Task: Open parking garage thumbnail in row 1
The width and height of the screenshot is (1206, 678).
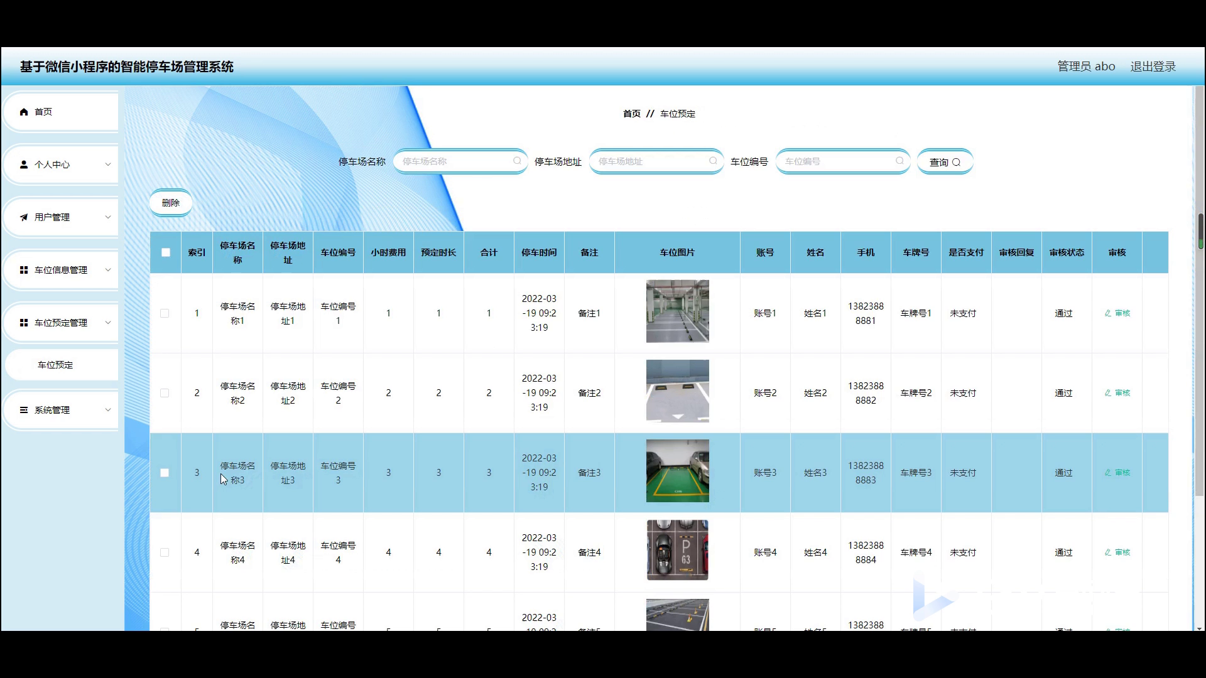Action: pos(677,311)
